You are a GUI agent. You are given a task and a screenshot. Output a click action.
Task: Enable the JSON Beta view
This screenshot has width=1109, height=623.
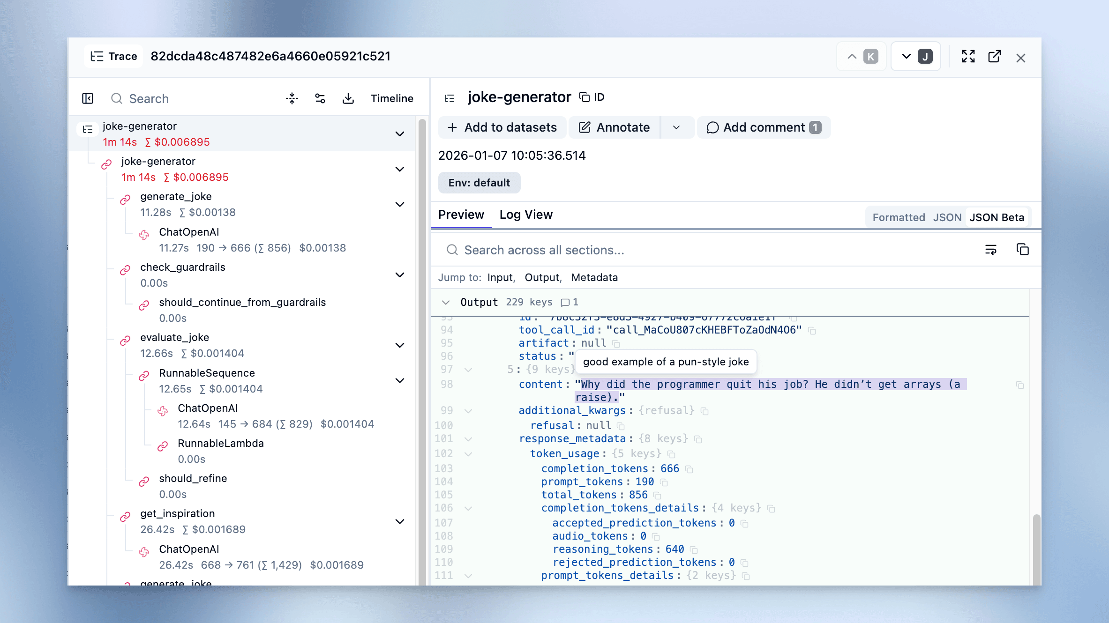click(x=997, y=217)
